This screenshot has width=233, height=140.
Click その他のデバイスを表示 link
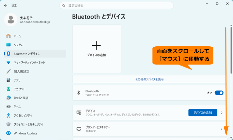tap(150, 79)
